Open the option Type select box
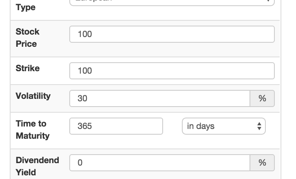Image resolution: width=296 pixels, height=179 pixels. click(171, 2)
